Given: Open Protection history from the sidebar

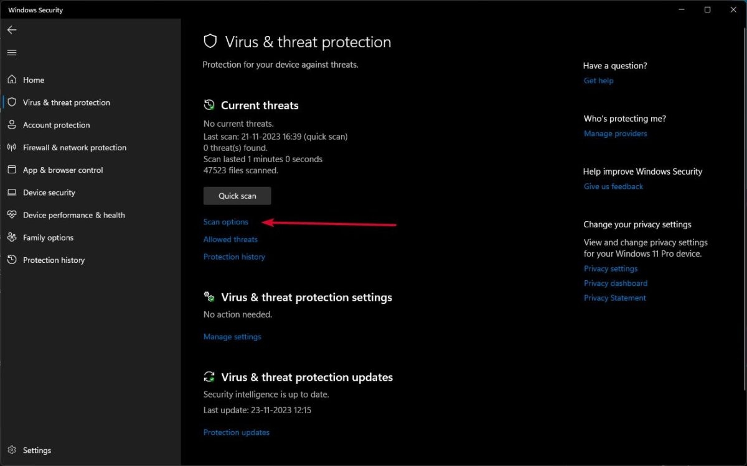Looking at the screenshot, I should [x=54, y=260].
